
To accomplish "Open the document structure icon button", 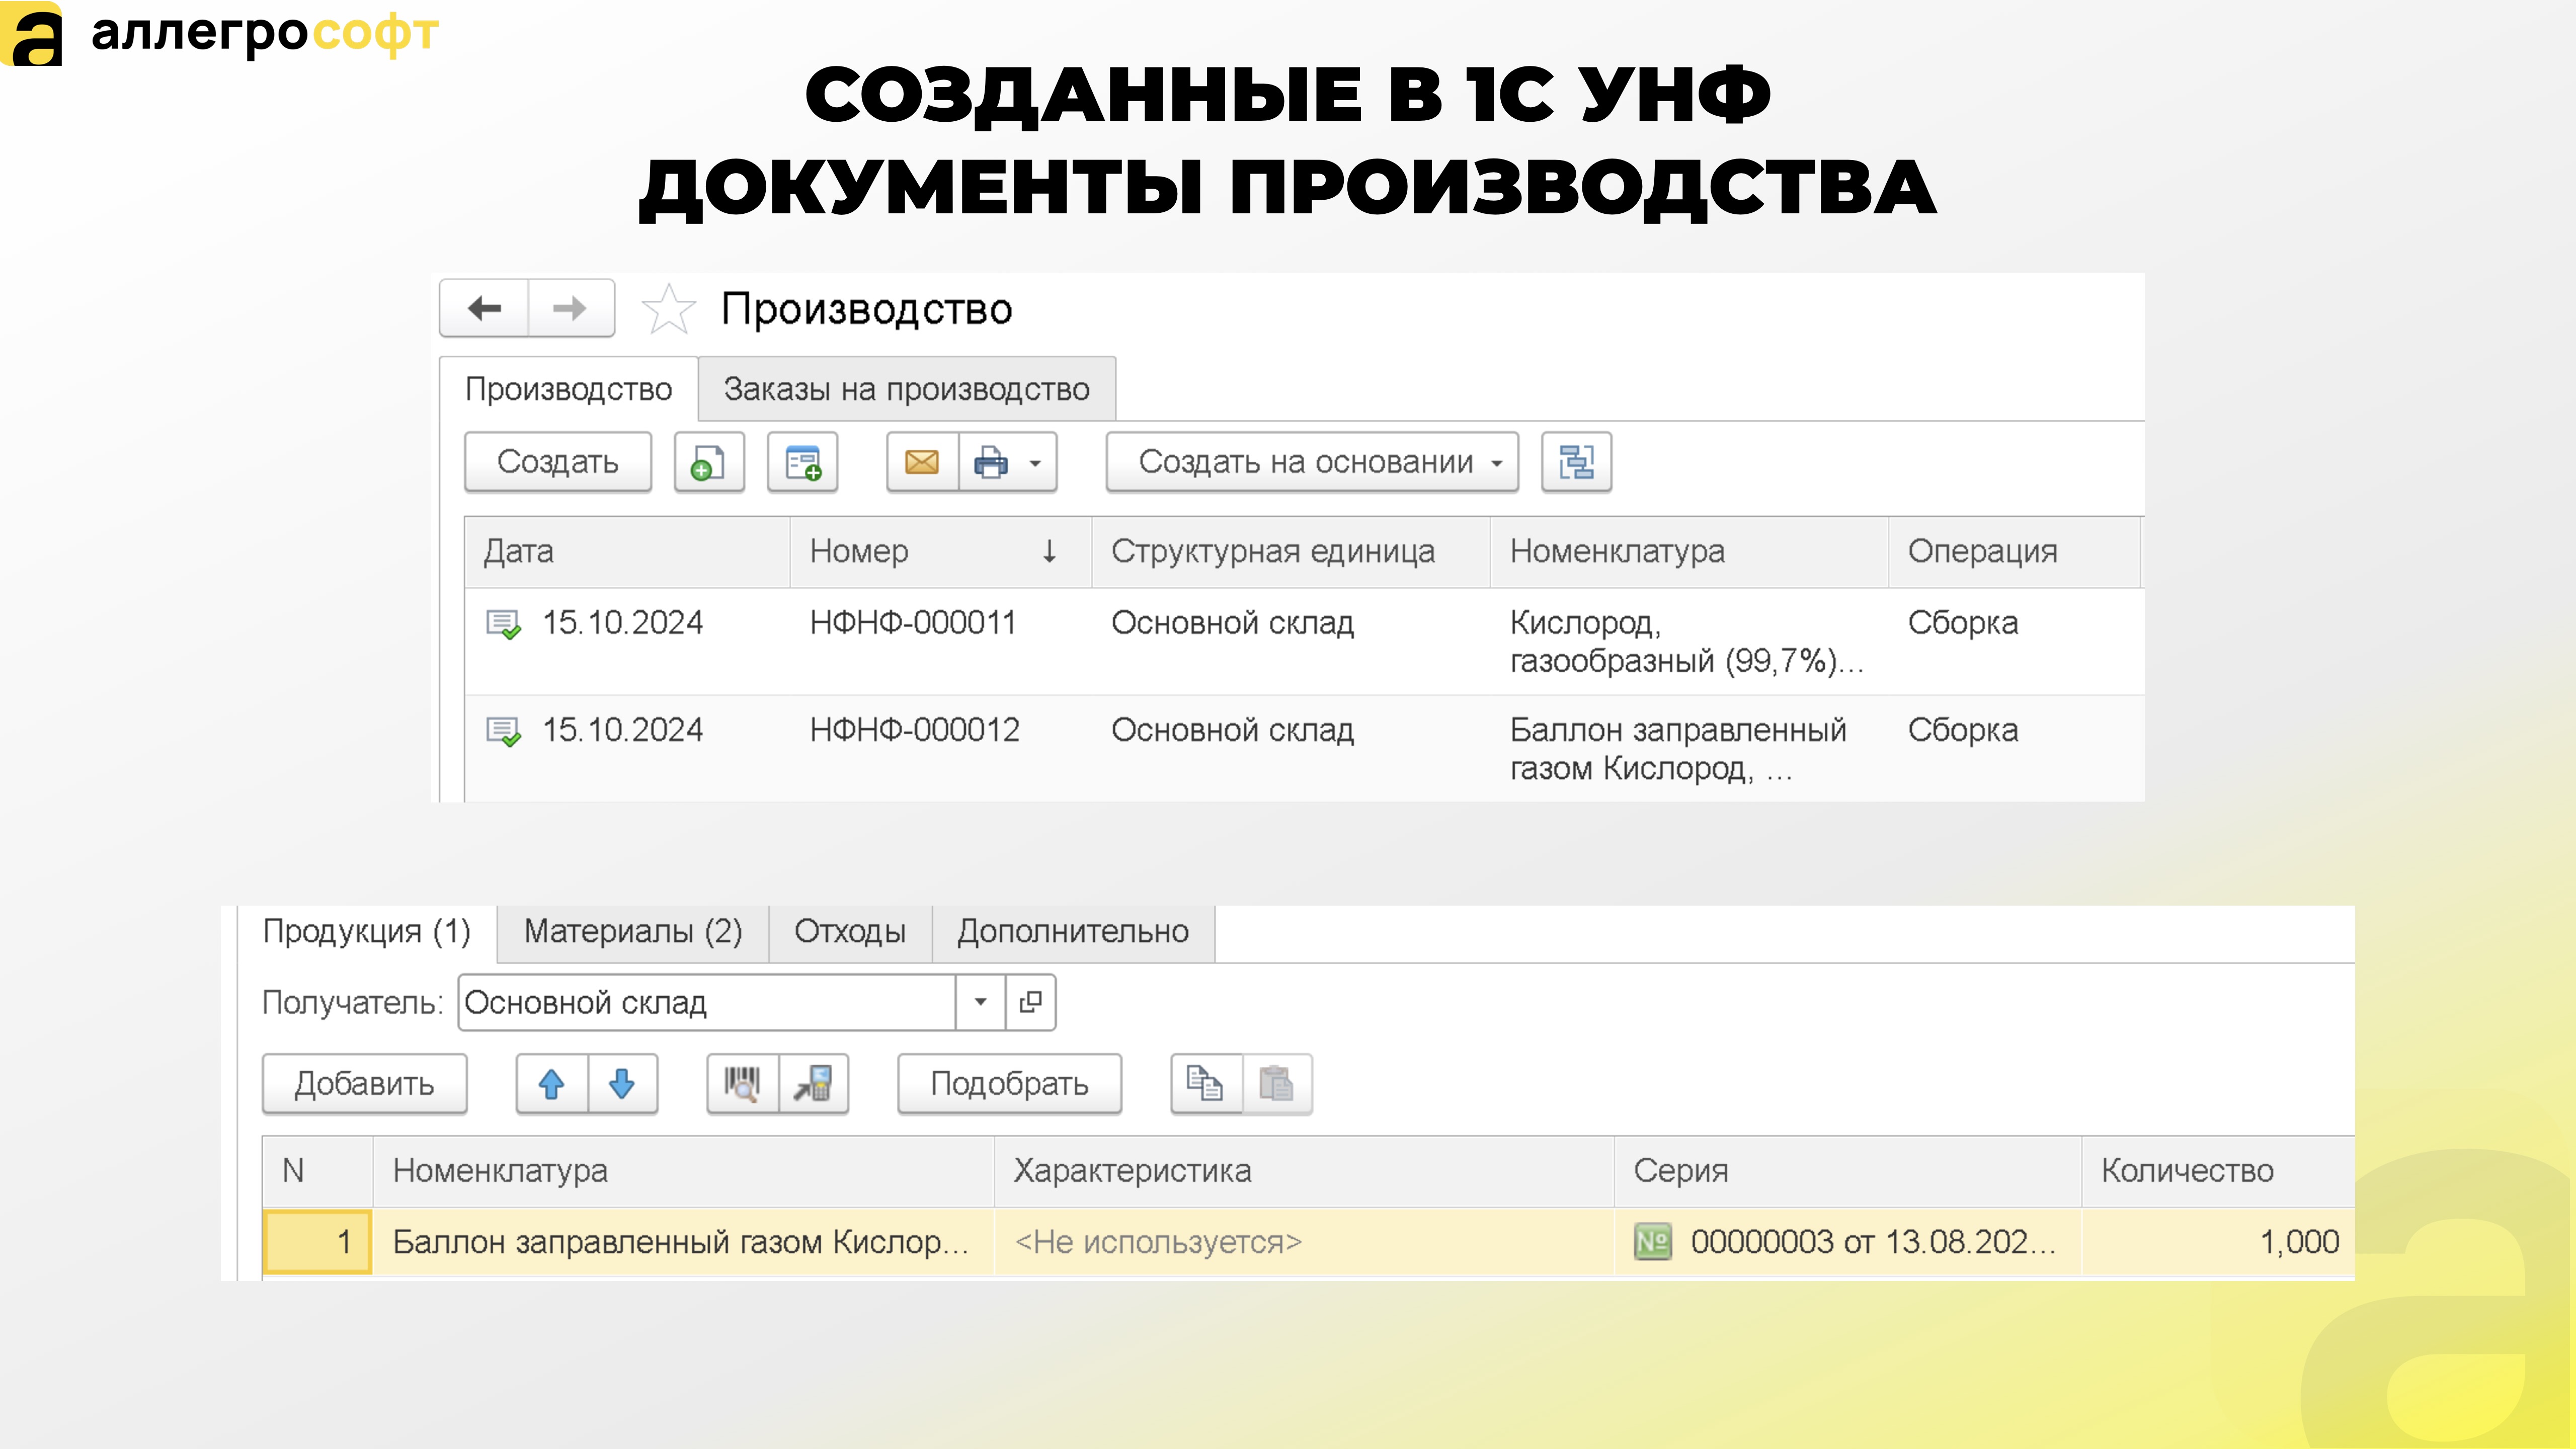I will click(1576, 462).
